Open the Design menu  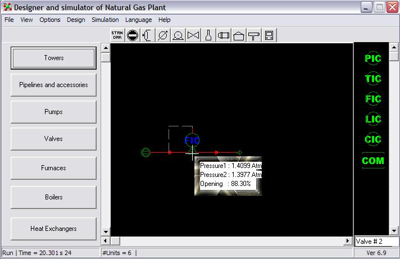click(76, 20)
